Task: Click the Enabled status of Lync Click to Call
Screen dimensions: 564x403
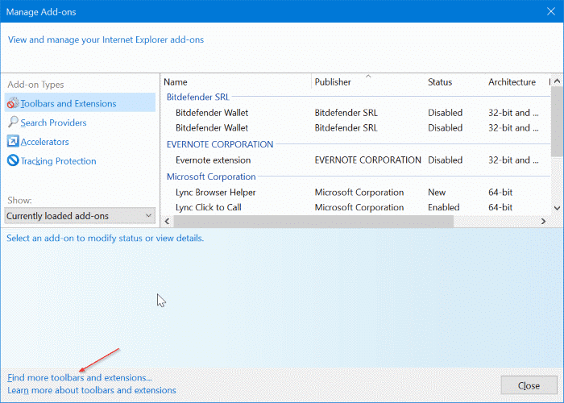Action: coord(443,208)
